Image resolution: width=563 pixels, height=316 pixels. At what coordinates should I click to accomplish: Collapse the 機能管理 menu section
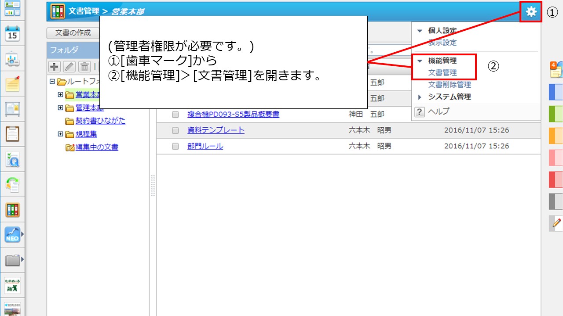pos(420,61)
